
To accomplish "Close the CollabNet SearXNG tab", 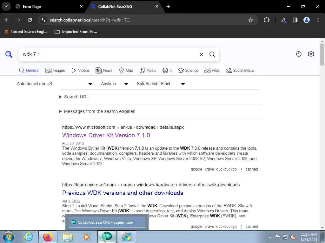I will click(157, 6).
